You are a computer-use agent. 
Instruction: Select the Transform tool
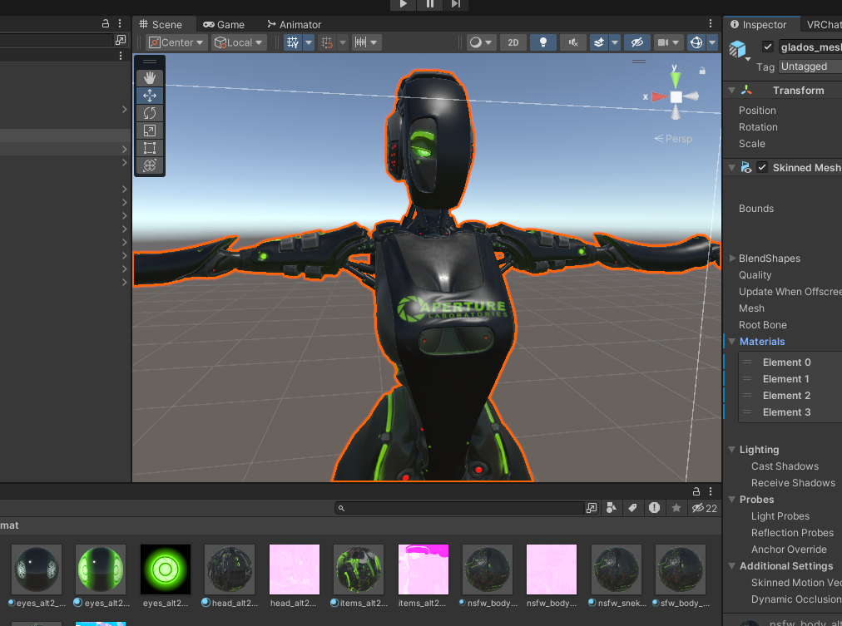coord(149,165)
